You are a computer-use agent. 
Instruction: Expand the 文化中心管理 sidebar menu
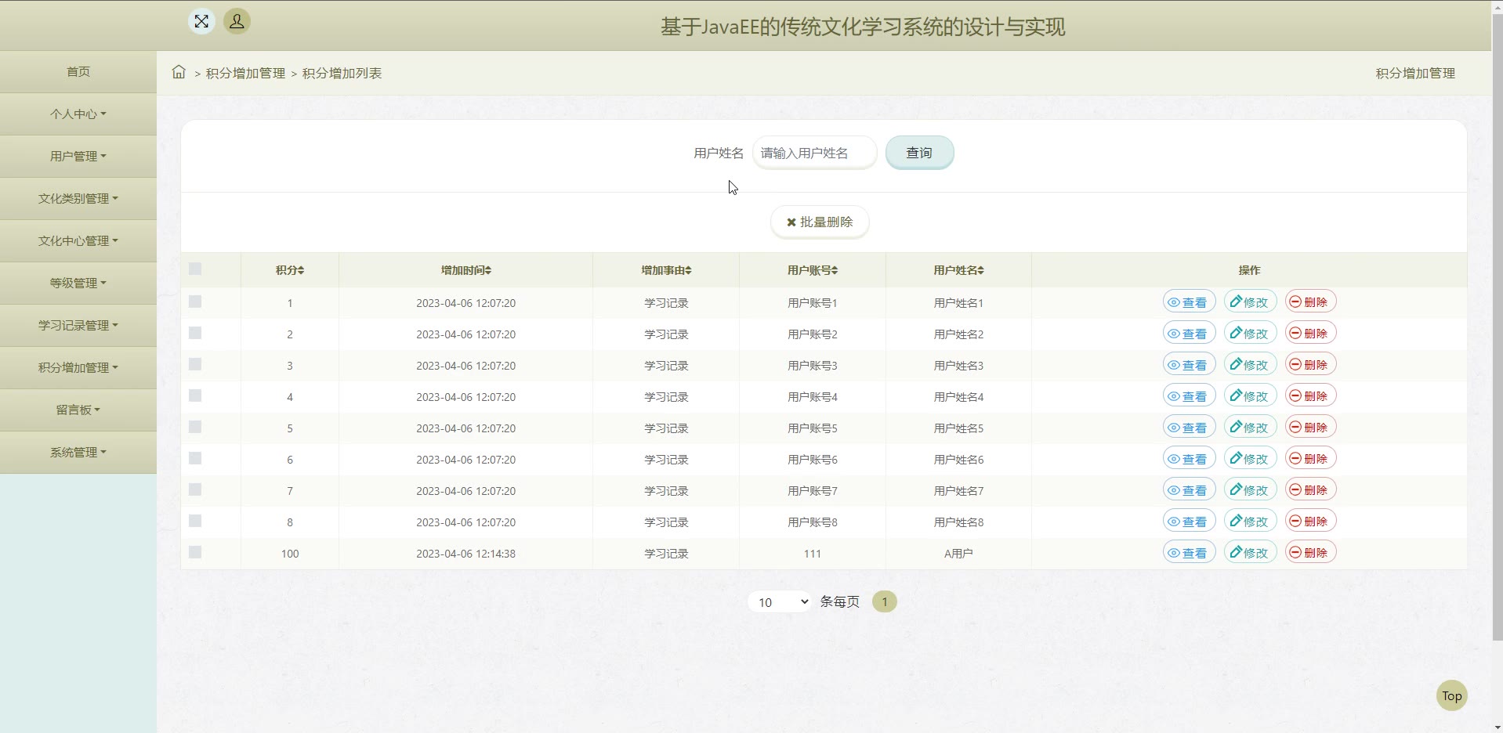[78, 240]
